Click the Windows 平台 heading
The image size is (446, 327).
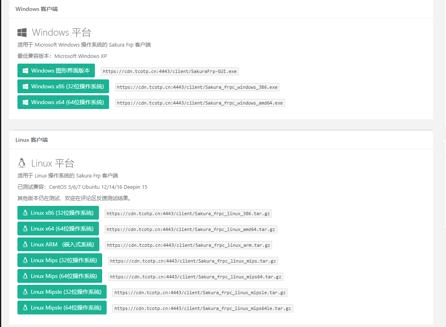click(x=62, y=32)
